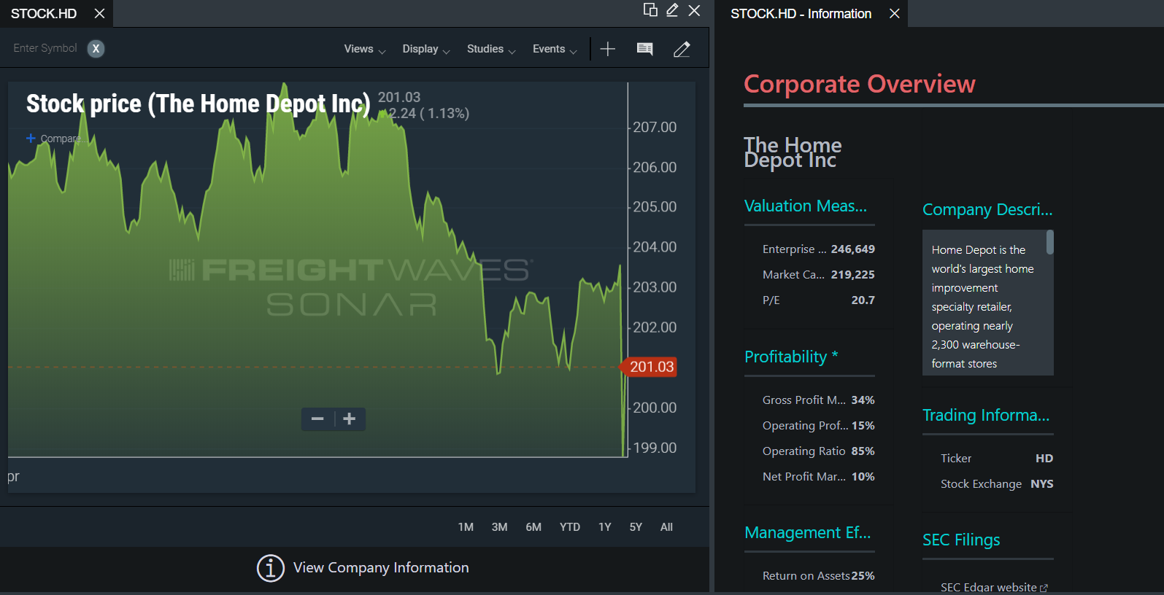Switch to the STOCK.HD tab
The image size is (1164, 595).
pos(44,14)
